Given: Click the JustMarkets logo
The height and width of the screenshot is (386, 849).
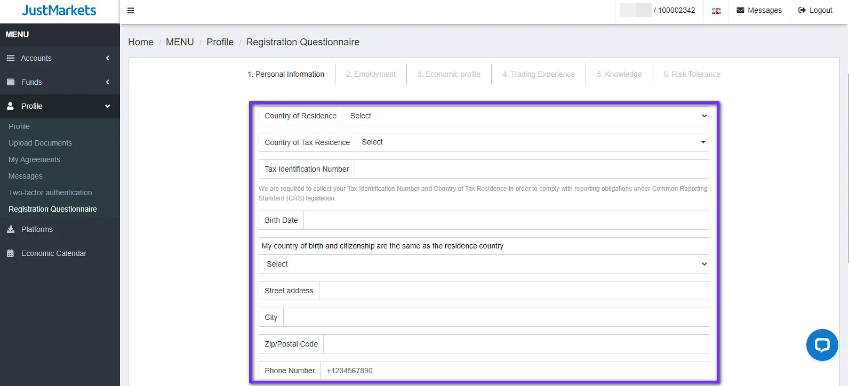Looking at the screenshot, I should [x=59, y=10].
